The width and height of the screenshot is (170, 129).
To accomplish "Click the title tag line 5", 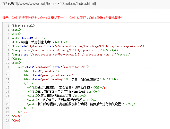I will pos(39,42).
